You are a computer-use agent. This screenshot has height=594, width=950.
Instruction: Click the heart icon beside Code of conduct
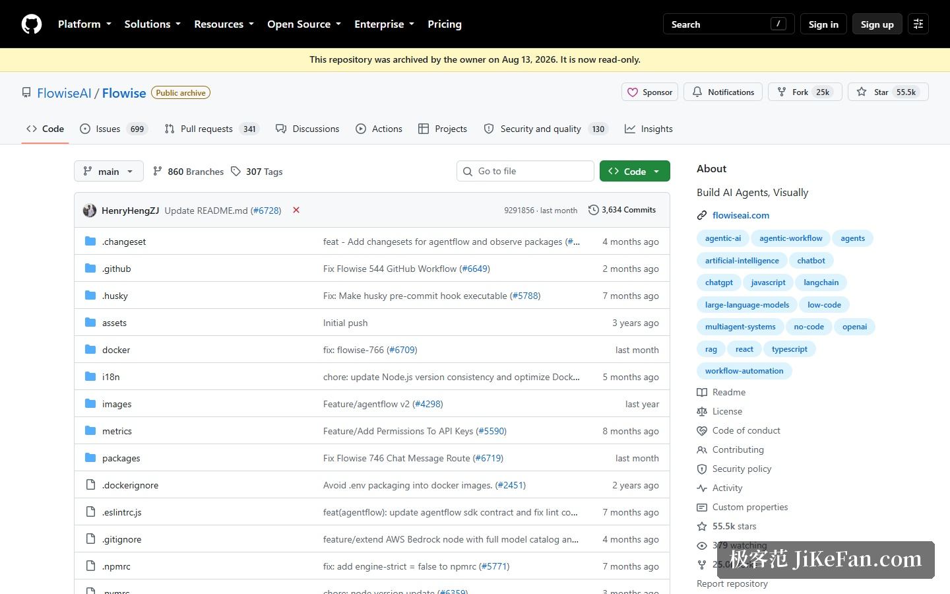click(x=702, y=430)
